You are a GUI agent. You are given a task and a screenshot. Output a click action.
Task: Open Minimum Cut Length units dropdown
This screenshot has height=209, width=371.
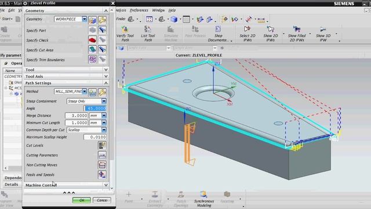point(104,122)
